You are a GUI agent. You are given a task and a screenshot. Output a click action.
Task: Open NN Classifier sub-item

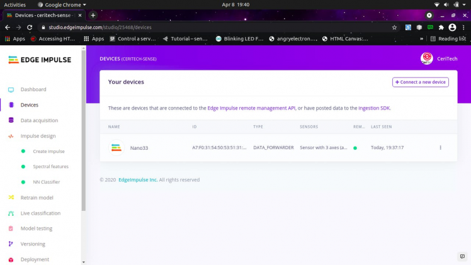(x=46, y=182)
